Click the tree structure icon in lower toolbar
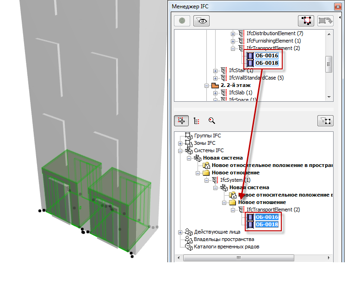The height and width of the screenshot is (284, 347). pyautogui.click(x=196, y=121)
